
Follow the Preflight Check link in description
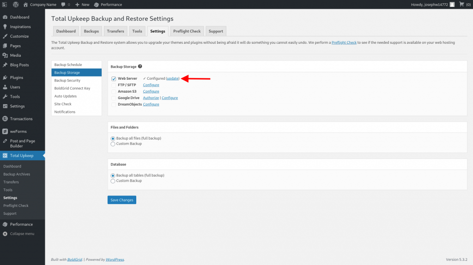pos(344,42)
